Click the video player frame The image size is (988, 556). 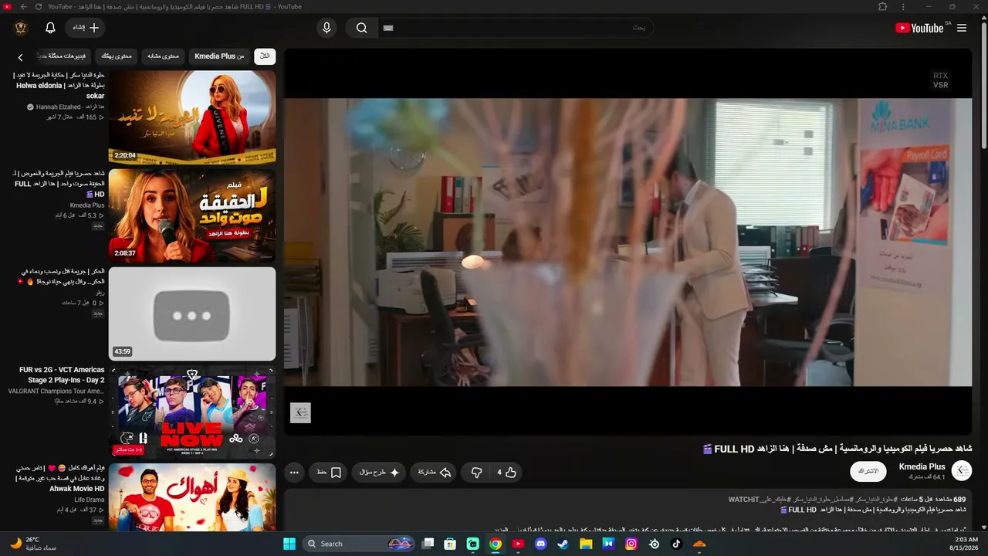click(628, 242)
